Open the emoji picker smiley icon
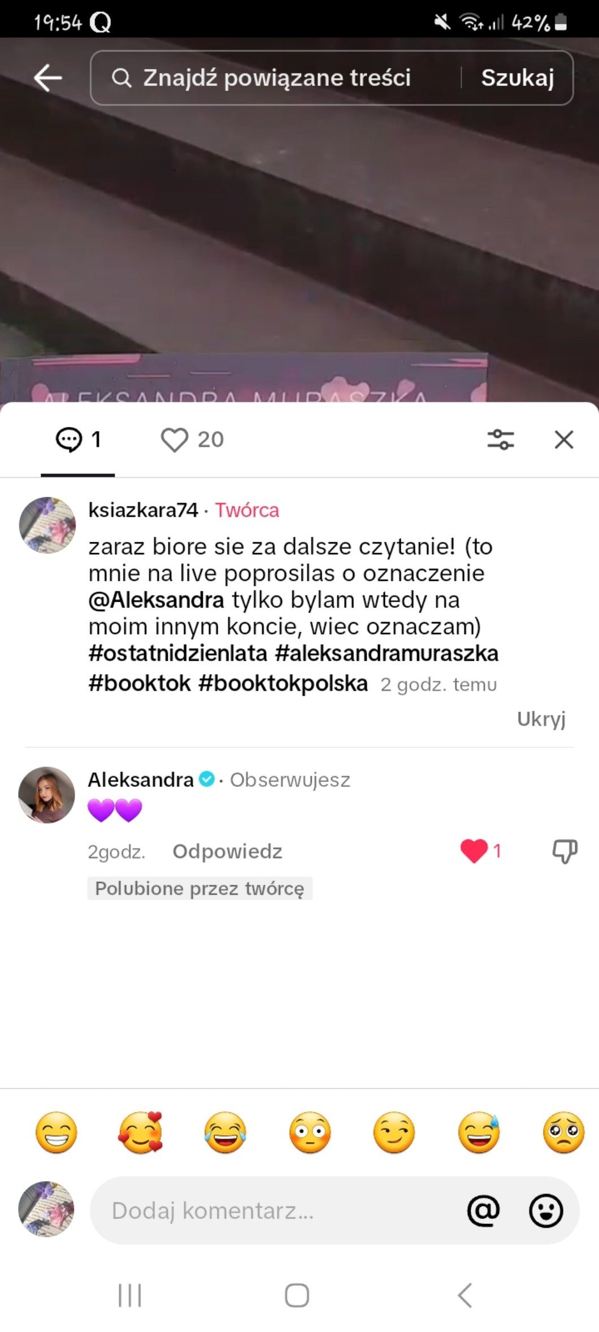 click(x=546, y=1210)
